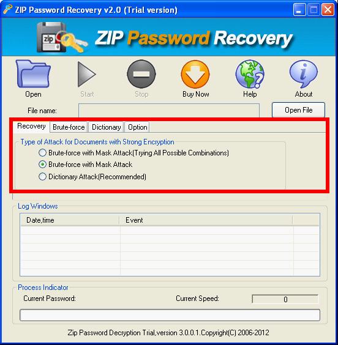The width and height of the screenshot is (338, 345).
Task: Click the Date,time column header
Action: pyautogui.click(x=70, y=220)
